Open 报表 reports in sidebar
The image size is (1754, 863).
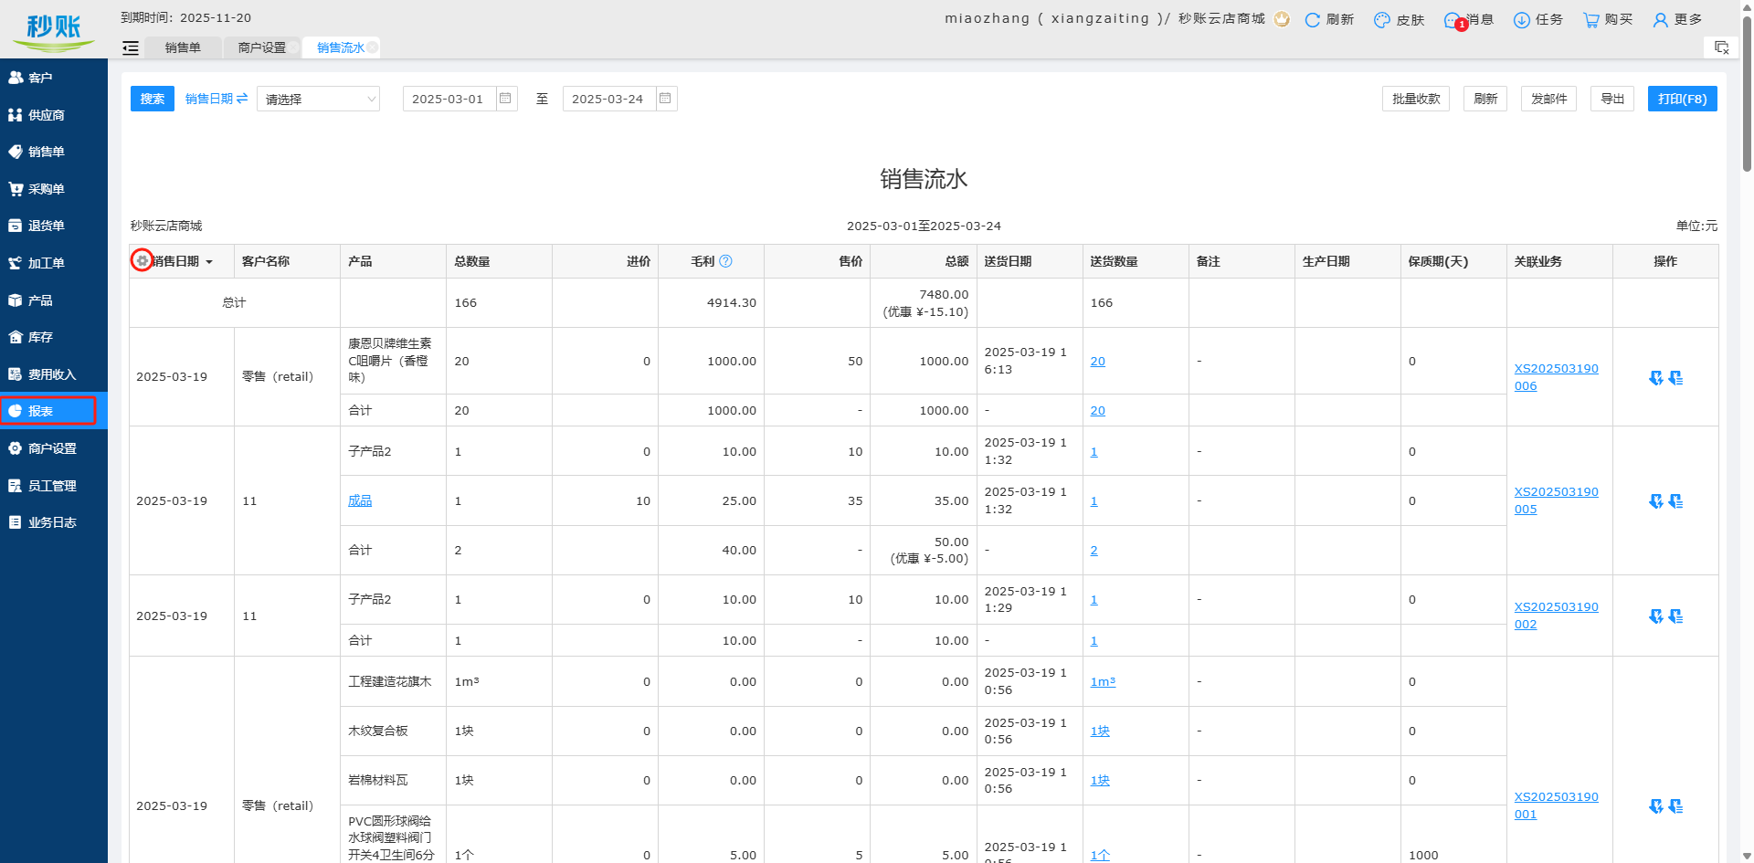(x=53, y=411)
